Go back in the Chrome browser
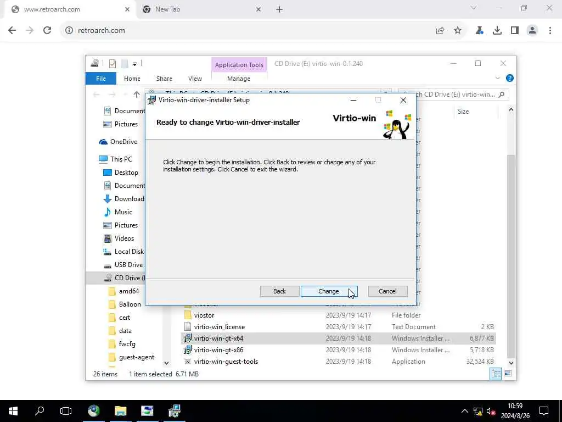Image resolution: width=562 pixels, height=422 pixels. click(x=12, y=31)
